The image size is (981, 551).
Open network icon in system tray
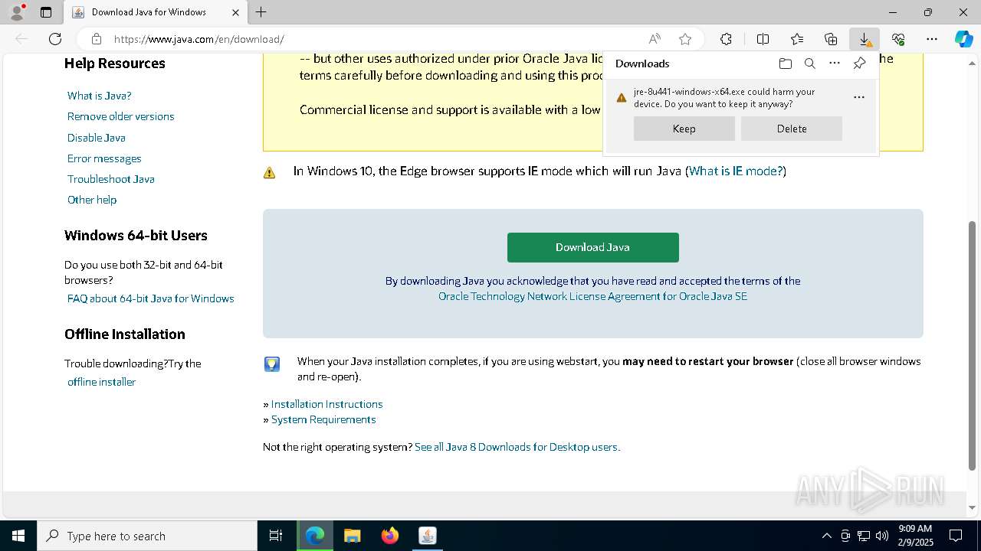(864, 536)
